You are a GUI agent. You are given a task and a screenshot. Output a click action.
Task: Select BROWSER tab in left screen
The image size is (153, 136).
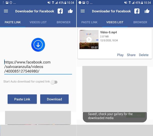(x=63, y=22)
